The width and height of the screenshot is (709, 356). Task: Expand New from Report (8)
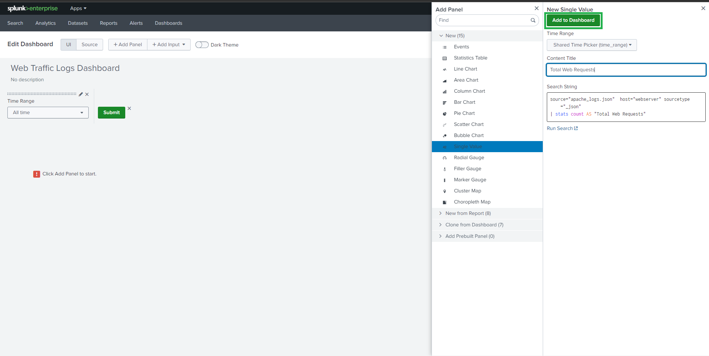[x=487, y=213]
